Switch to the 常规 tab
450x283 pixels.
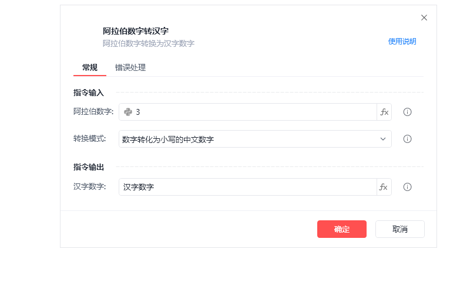[x=90, y=67]
